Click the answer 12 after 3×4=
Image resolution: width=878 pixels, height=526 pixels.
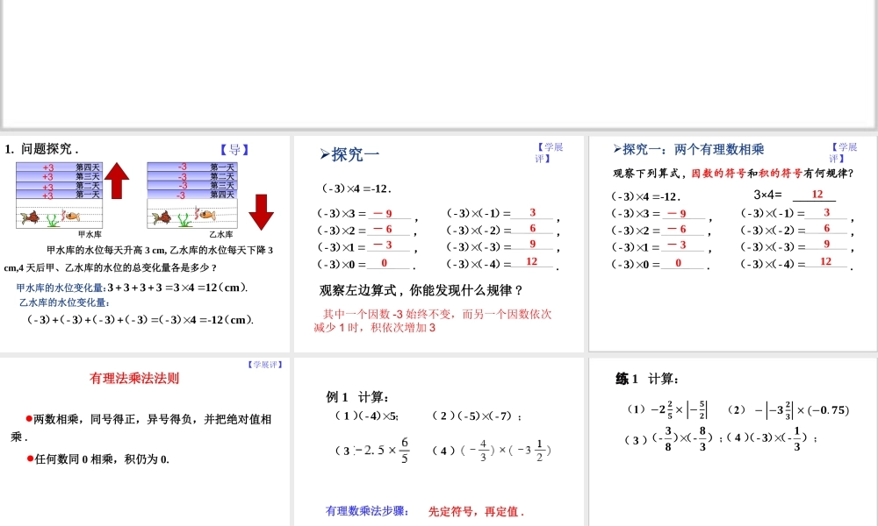pos(817,195)
